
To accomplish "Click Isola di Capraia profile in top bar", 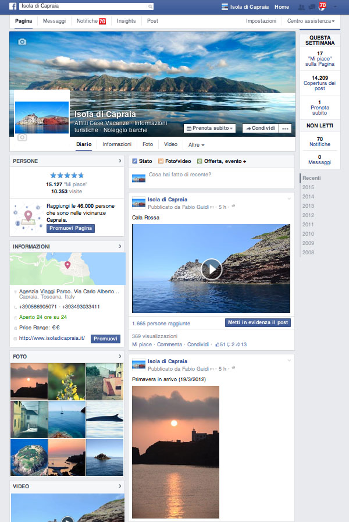I will tap(245, 7).
